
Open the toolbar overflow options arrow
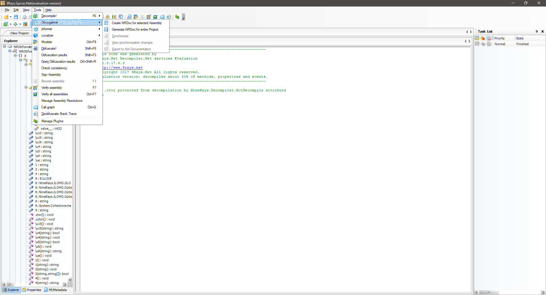click(x=183, y=18)
